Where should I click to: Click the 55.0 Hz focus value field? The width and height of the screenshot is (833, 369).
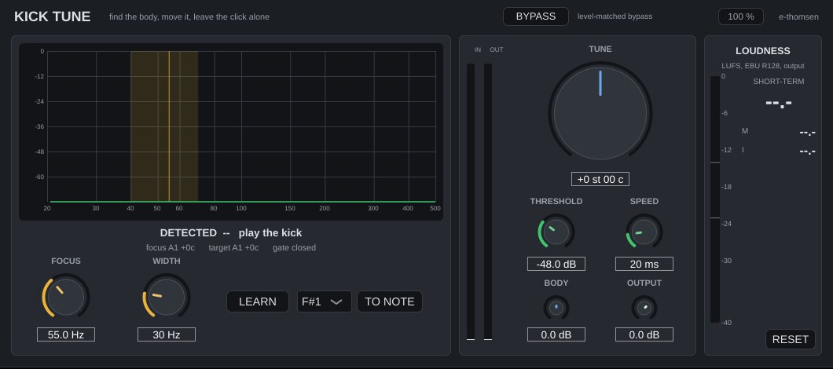tap(66, 334)
